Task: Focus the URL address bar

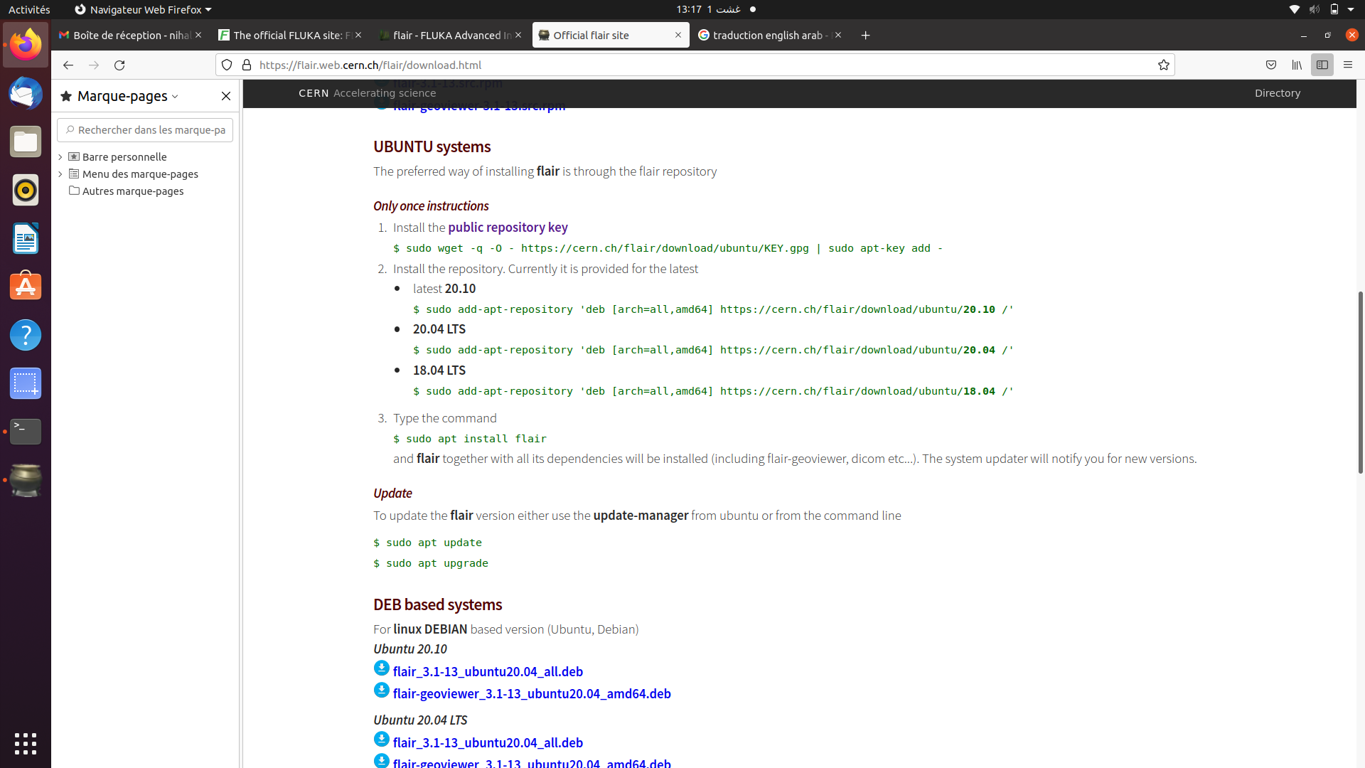Action: point(694,65)
